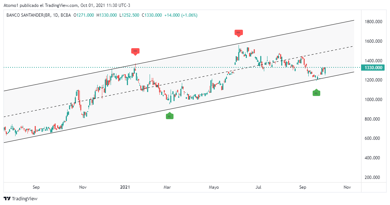
Task: Click the price change +14.000 (+1.06%)
Action: (x=181, y=15)
